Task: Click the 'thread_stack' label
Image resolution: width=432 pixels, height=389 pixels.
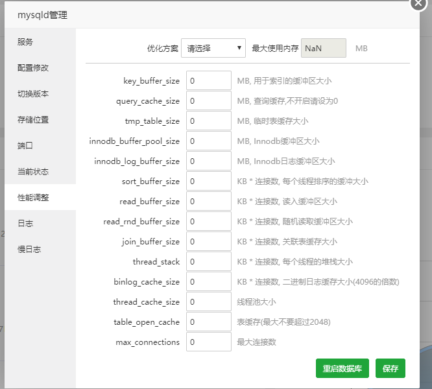Action: (x=156, y=261)
